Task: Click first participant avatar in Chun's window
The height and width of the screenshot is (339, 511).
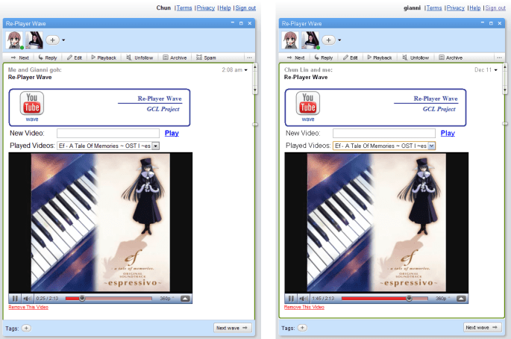Action: (x=14, y=40)
